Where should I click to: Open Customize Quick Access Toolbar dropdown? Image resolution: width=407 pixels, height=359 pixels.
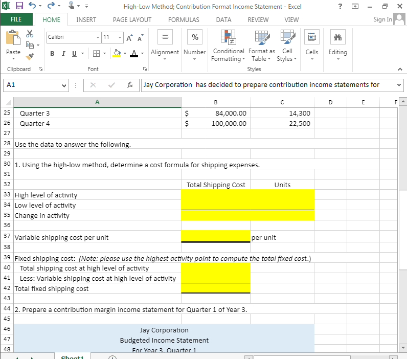(x=86, y=6)
